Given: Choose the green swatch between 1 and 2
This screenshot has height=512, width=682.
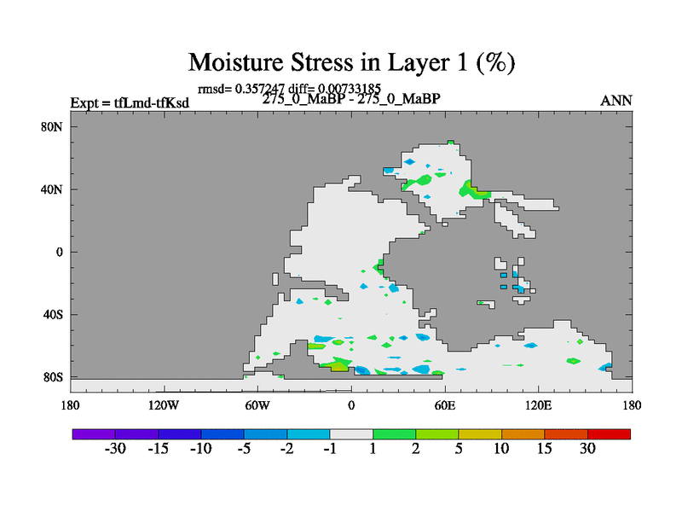Looking at the screenshot, I should [394, 434].
